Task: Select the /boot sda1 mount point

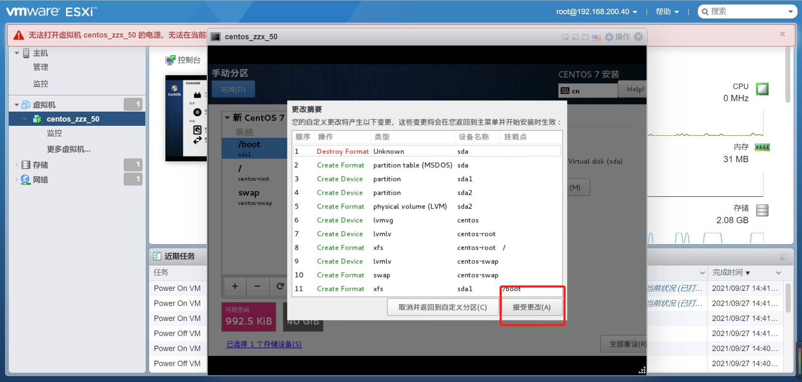Action: 254,148
